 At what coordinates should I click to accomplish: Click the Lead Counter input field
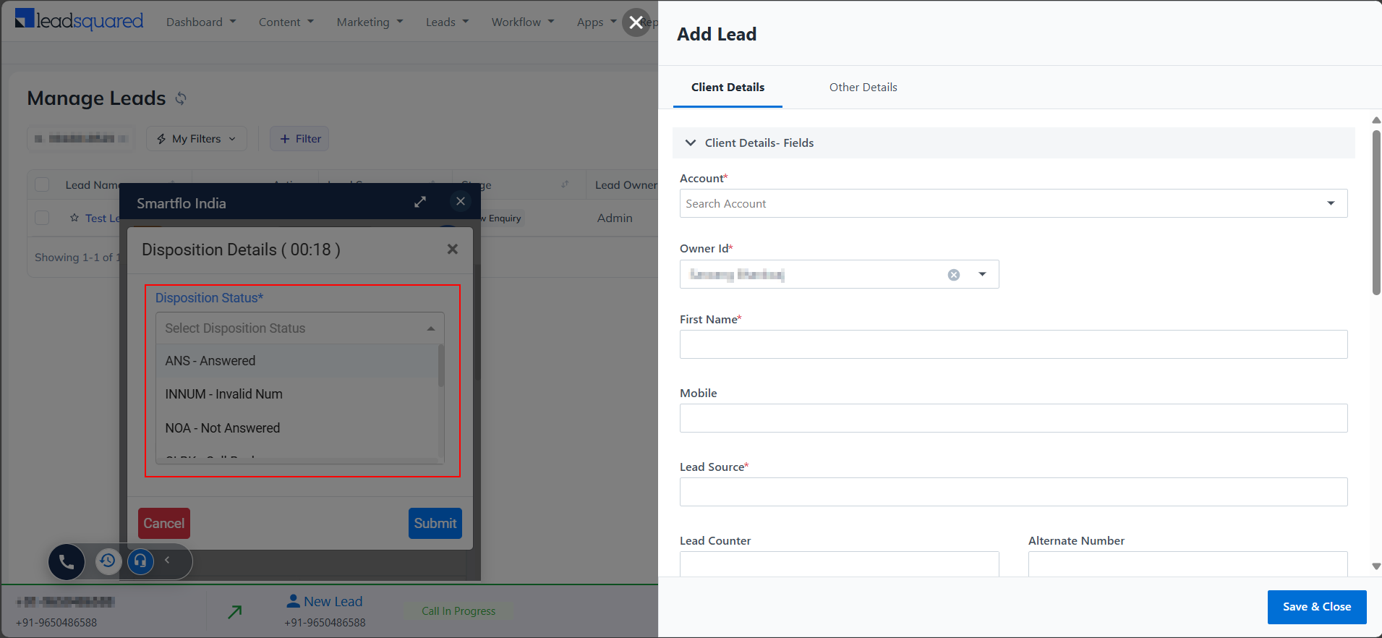(x=839, y=564)
